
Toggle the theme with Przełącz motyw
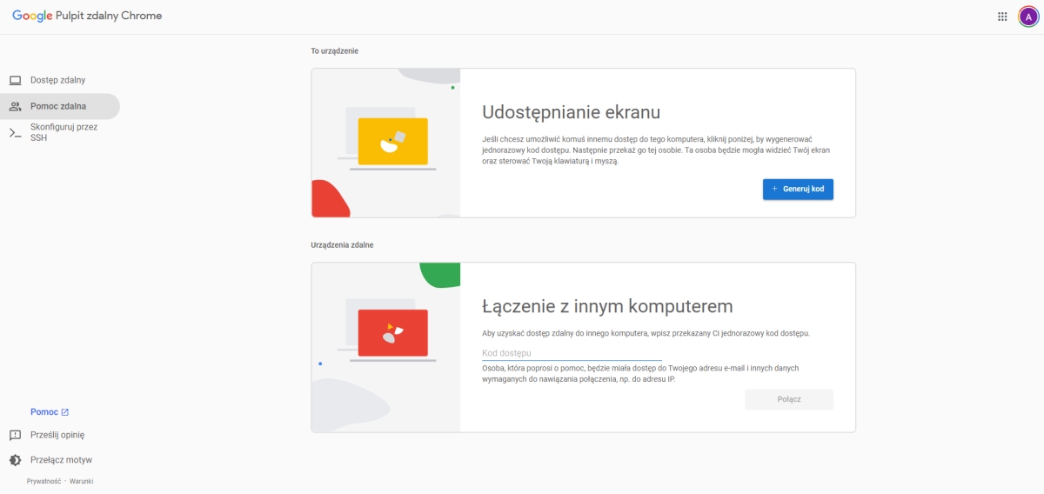tap(61, 460)
